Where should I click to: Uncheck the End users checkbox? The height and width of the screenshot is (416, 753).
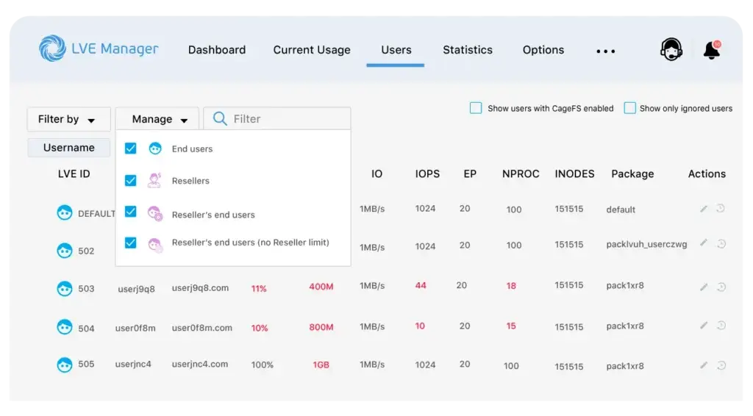131,148
